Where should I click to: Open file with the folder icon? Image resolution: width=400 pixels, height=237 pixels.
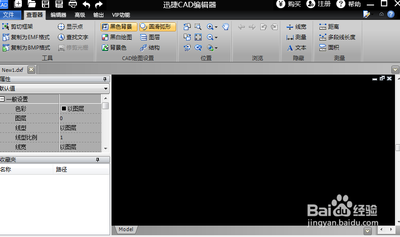32,4
